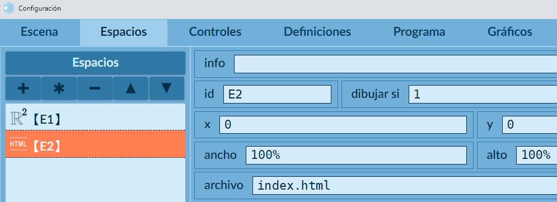The image size is (557, 202).
Task: Click the Espacios list header button
Action: click(x=95, y=63)
